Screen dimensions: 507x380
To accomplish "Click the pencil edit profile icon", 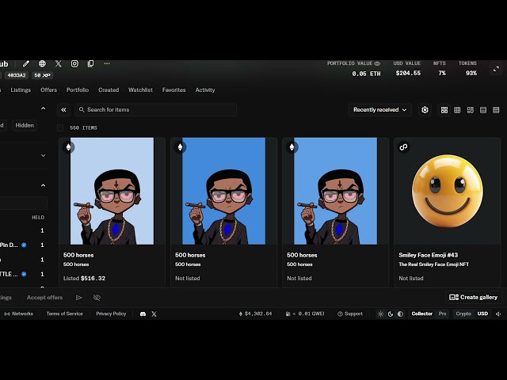I will click(x=26, y=63).
